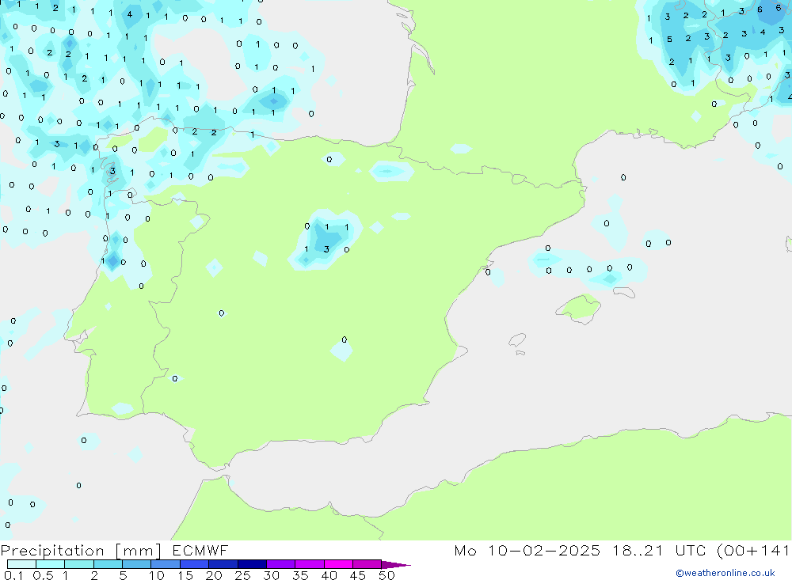Click the 0.5–1 mm legend color swatch

pos(50,564)
